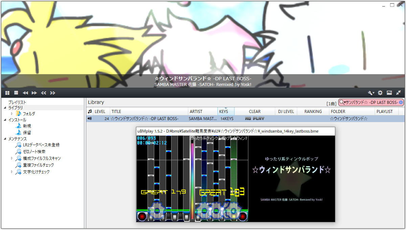Expand the フォルダ tree node arrow

[x=12, y=114]
